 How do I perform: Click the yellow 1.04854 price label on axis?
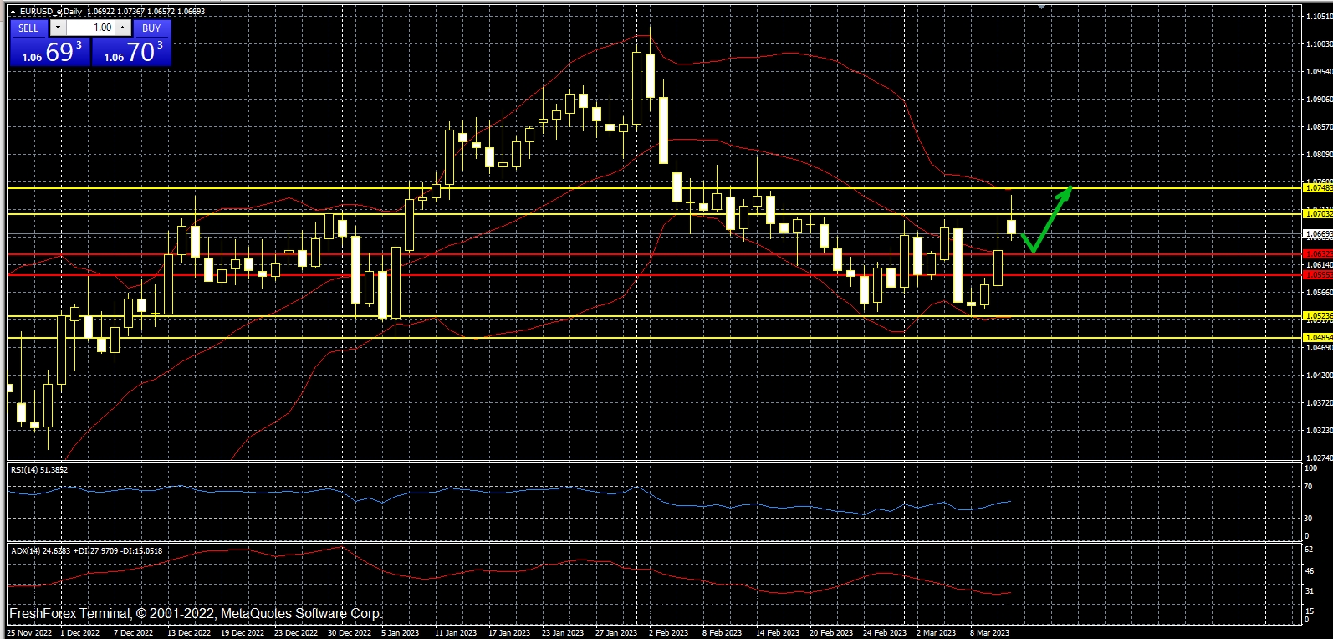point(1318,338)
